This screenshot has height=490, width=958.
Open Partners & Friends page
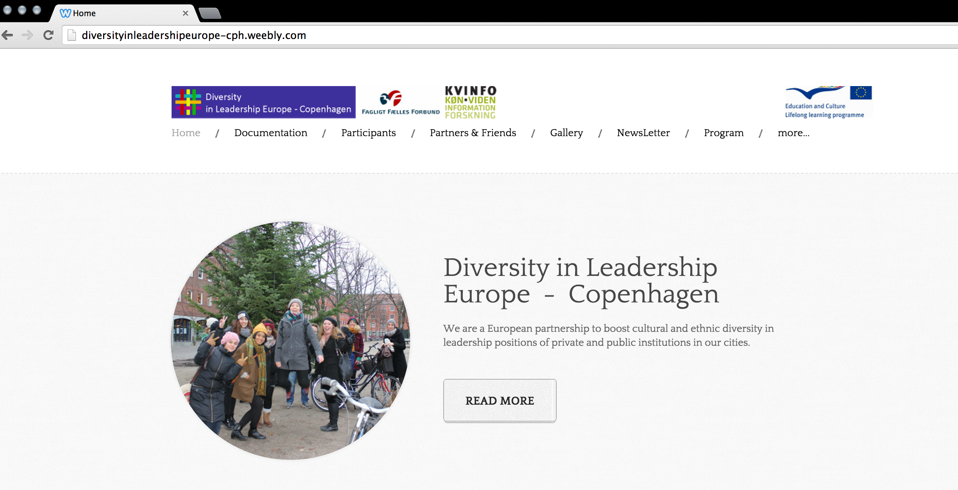tap(473, 133)
